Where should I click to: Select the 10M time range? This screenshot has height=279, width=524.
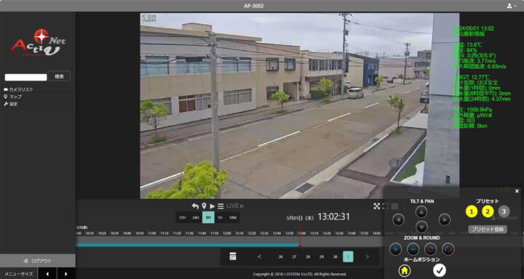[233, 217]
